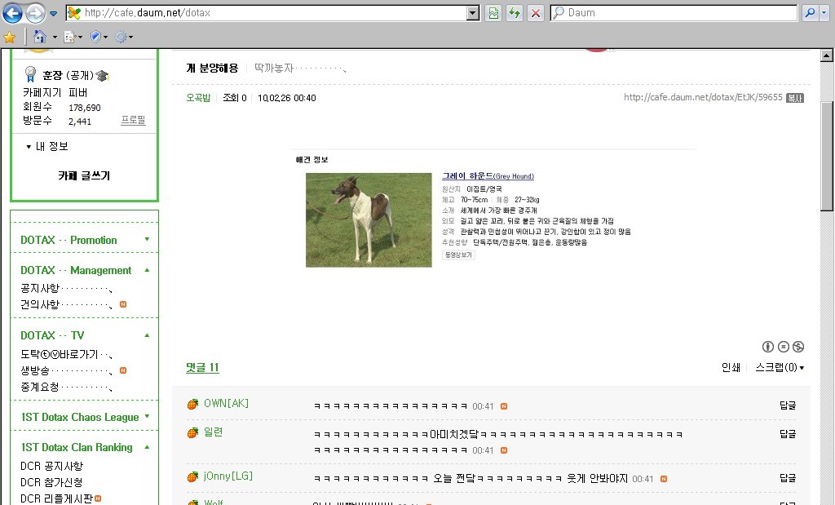Viewport: 835px width, 505px height.
Task: Click commenter name jOnny[LG]
Action: 228,476
